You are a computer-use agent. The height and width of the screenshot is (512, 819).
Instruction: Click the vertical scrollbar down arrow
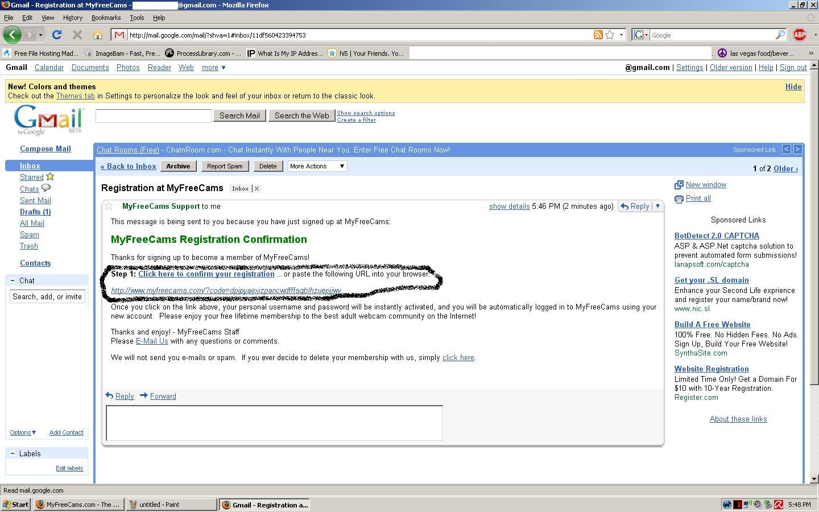click(x=813, y=478)
